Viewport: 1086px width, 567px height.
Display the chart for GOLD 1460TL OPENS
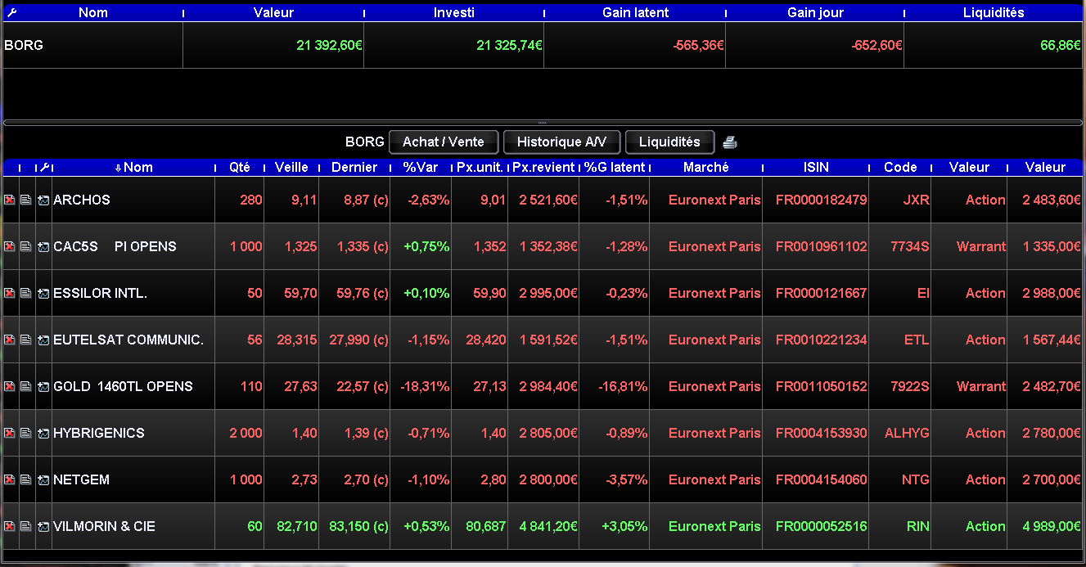(x=43, y=386)
